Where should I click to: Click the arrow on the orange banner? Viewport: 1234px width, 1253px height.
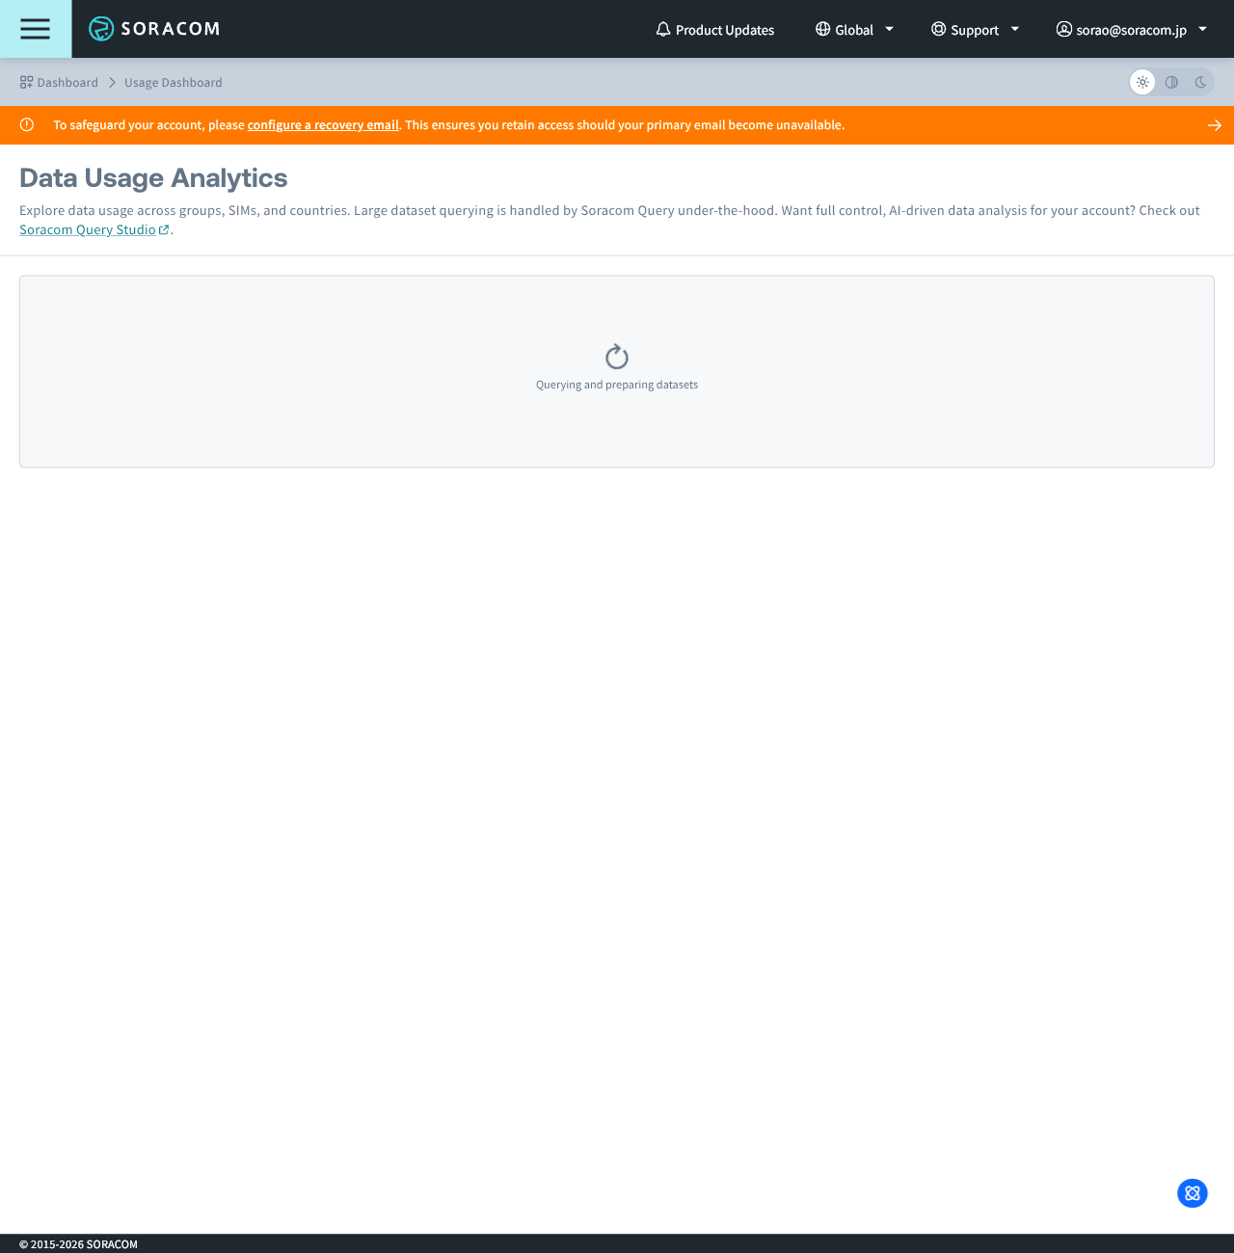(1215, 125)
